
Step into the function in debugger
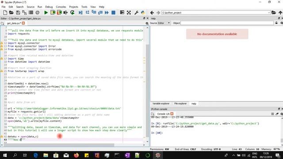[94, 12]
